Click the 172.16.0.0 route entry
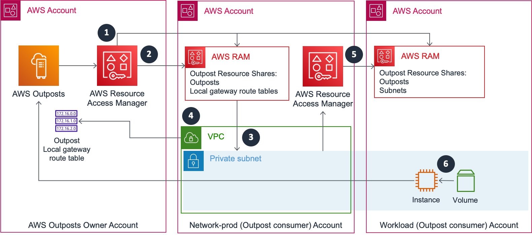Image resolution: width=532 pixels, height=235 pixels. point(66,113)
